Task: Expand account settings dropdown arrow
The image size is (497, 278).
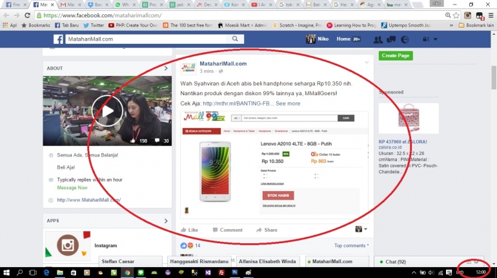Action: [x=436, y=39]
